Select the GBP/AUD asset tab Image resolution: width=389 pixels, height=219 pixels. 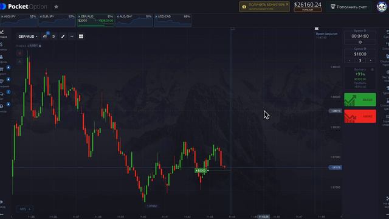tap(95, 20)
